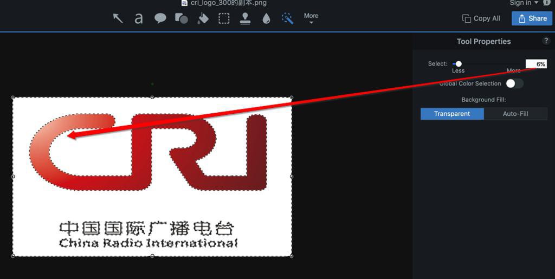Viewport: 555px width, 279px height.
Task: Click the cri_logo_300 file title
Action: (x=228, y=3)
